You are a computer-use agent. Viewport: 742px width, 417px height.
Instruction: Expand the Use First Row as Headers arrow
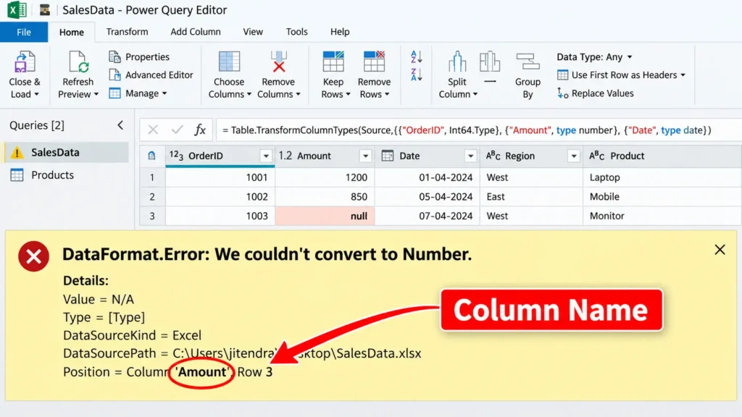[x=683, y=75]
